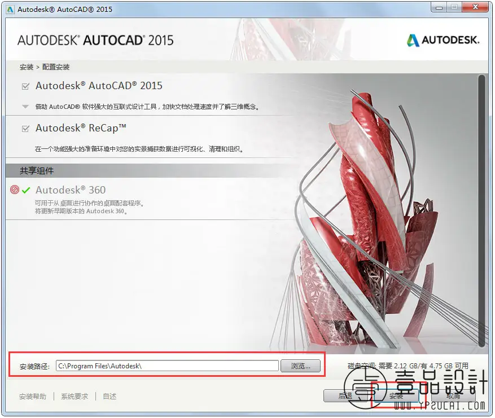This screenshot has width=495, height=418.
Task: Close the installer window
Action: click(x=475, y=7)
